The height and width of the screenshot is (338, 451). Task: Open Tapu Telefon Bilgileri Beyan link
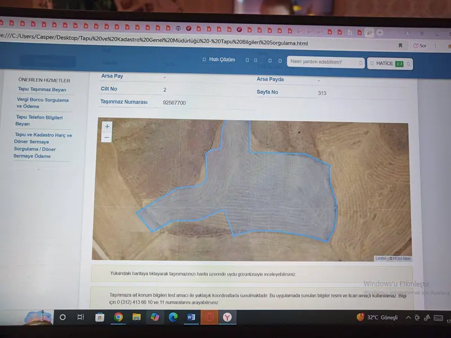click(x=39, y=121)
